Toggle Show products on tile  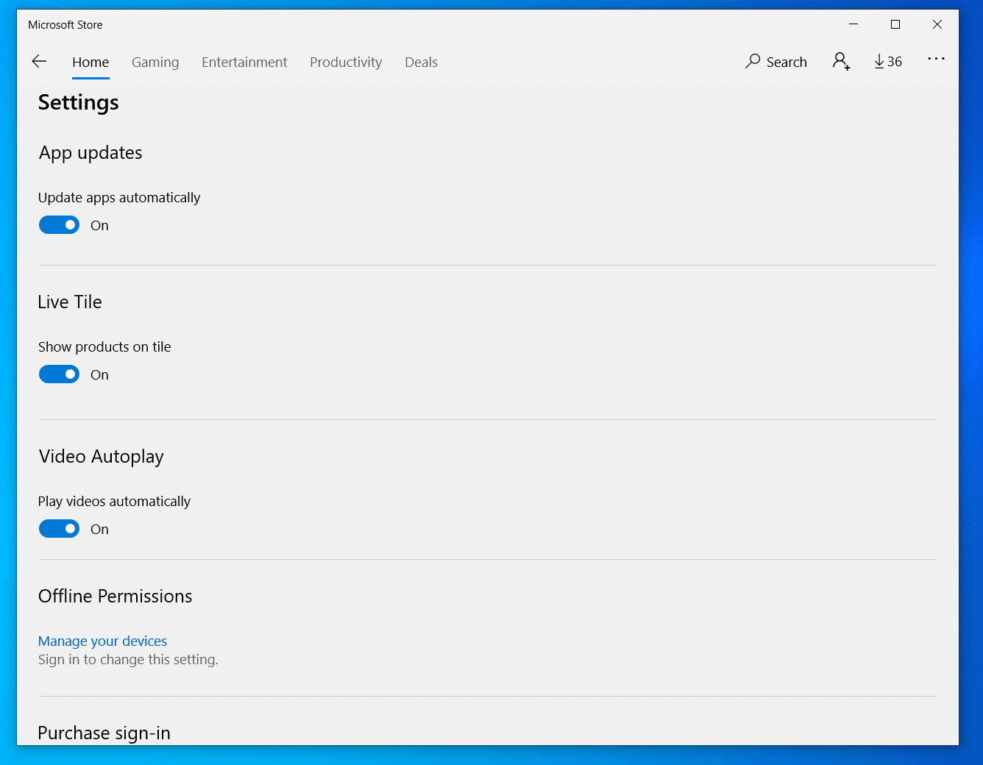click(59, 374)
